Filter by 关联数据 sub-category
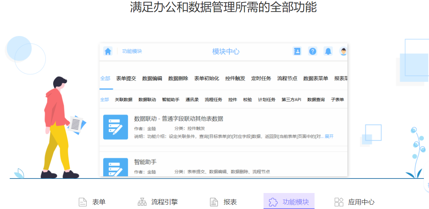Image resolution: width=429 pixels, height=209 pixels. coord(124,100)
